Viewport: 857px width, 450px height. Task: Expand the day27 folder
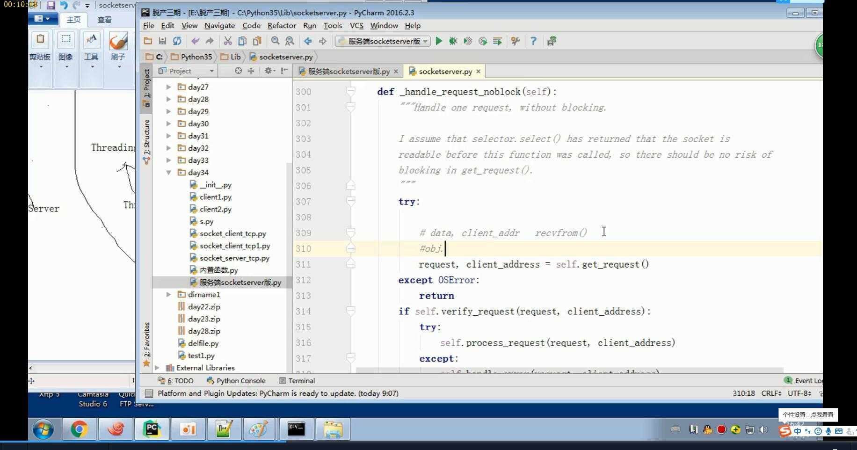click(x=168, y=87)
